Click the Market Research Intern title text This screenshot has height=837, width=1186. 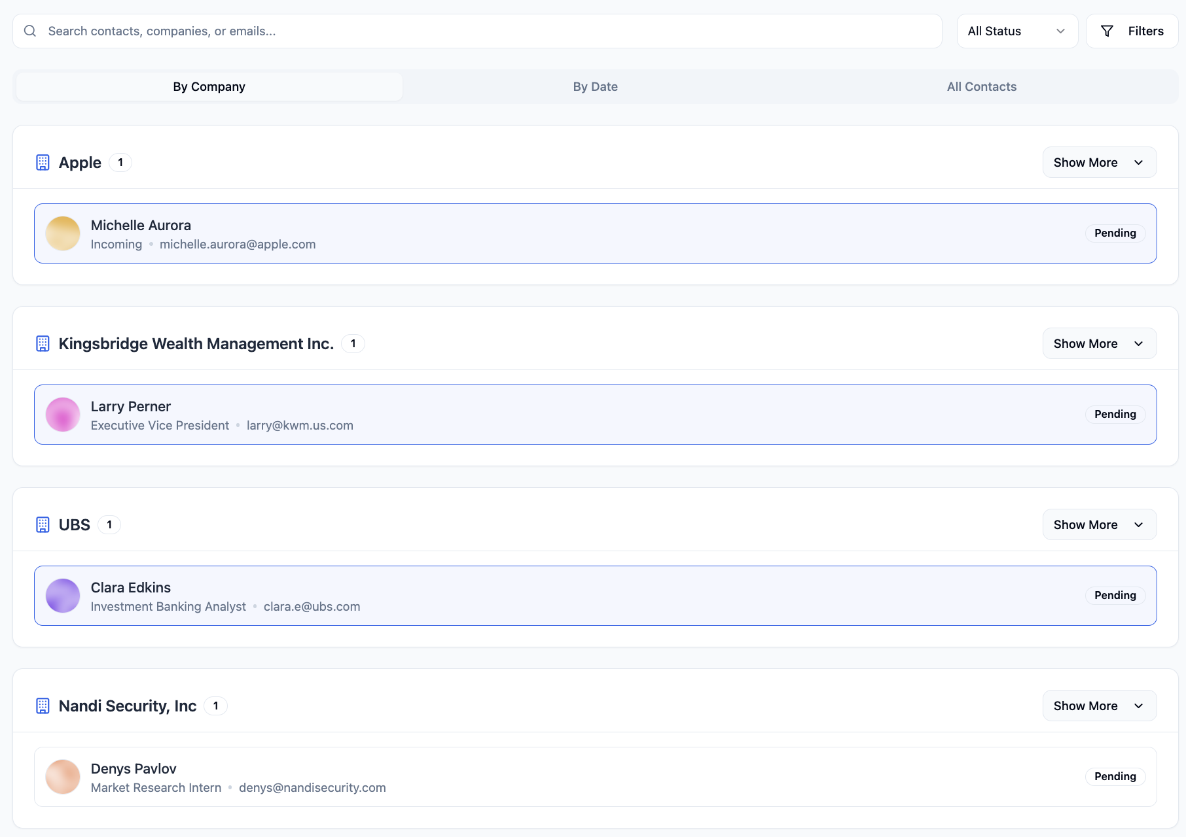pos(156,787)
